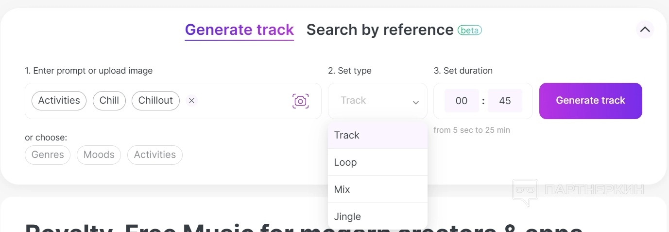Click the camera image upload icon

(x=300, y=101)
